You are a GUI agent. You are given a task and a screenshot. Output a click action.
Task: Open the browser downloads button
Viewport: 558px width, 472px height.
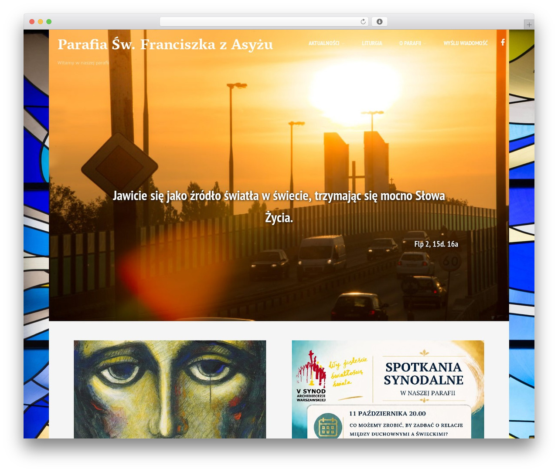pos(379,22)
